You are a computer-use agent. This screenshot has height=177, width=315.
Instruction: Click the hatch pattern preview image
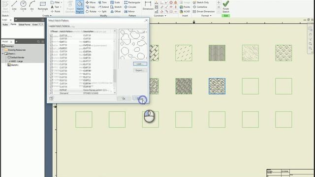tap(133, 44)
